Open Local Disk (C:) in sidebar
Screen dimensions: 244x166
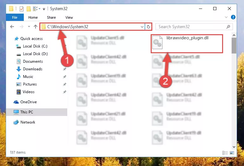[x=35, y=46]
